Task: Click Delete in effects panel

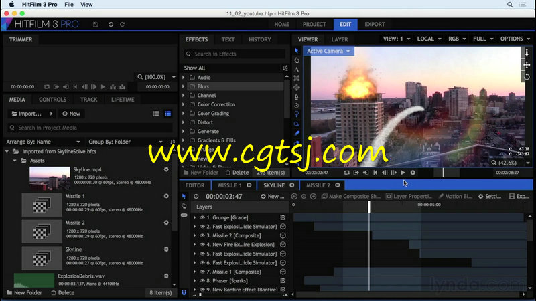Action: tap(237, 173)
